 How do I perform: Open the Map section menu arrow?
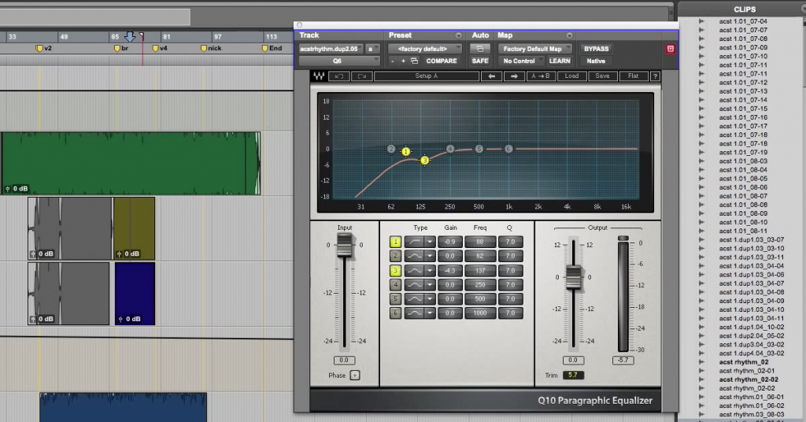coord(569,35)
